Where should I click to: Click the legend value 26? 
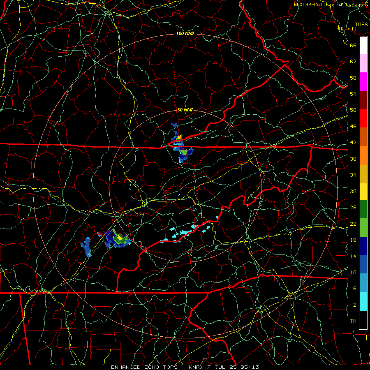(353, 208)
